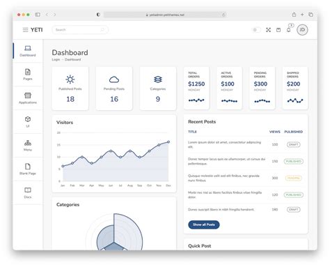The height and width of the screenshot is (267, 330).
Task: Click the sparkline on Total Orders card
Action: (196, 100)
